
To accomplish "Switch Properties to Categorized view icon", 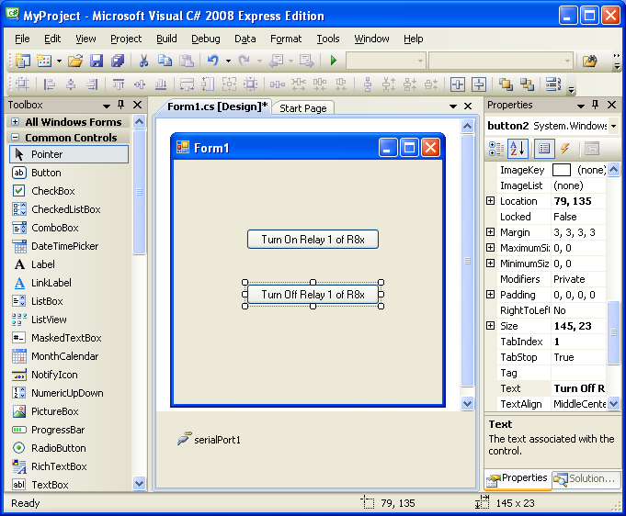I will point(496,149).
